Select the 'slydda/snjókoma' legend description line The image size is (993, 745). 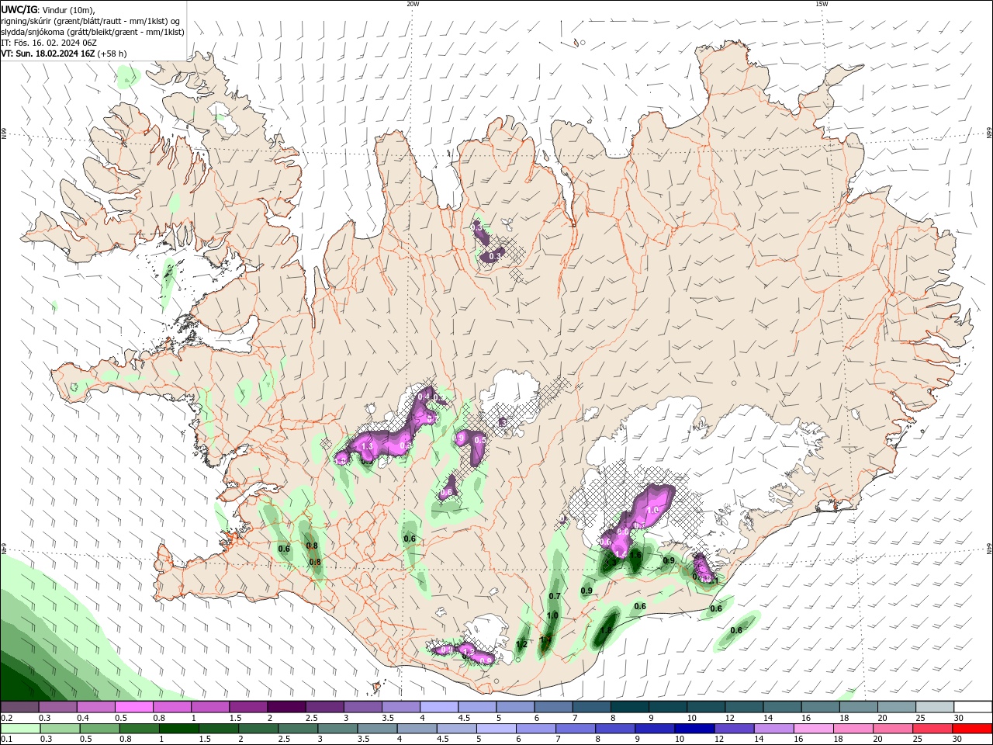pos(92,32)
